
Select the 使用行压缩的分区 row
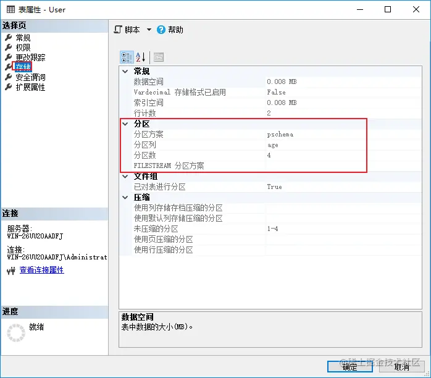277,250
